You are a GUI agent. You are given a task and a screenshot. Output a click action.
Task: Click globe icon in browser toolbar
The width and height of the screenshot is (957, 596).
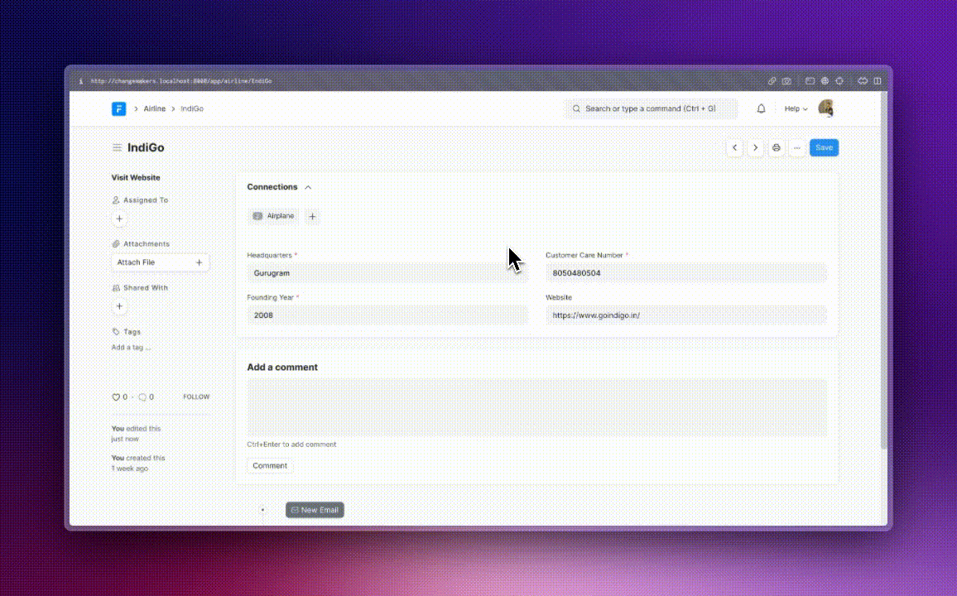825,80
